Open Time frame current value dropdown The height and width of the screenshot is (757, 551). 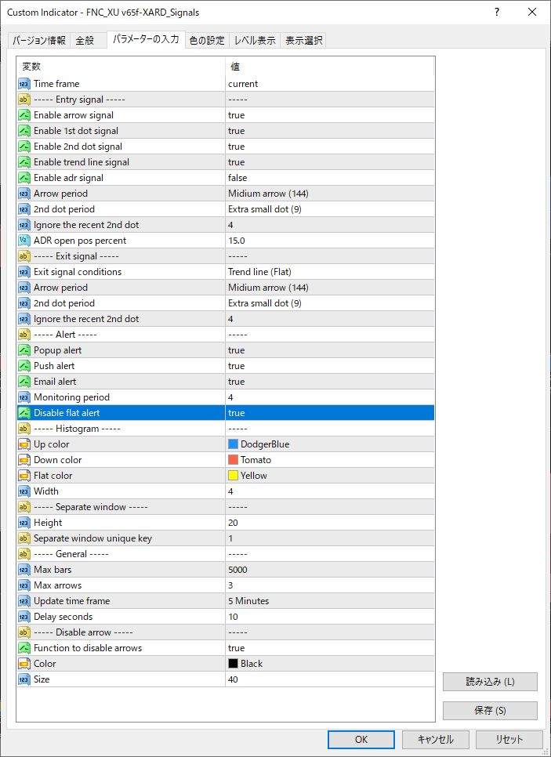(329, 84)
